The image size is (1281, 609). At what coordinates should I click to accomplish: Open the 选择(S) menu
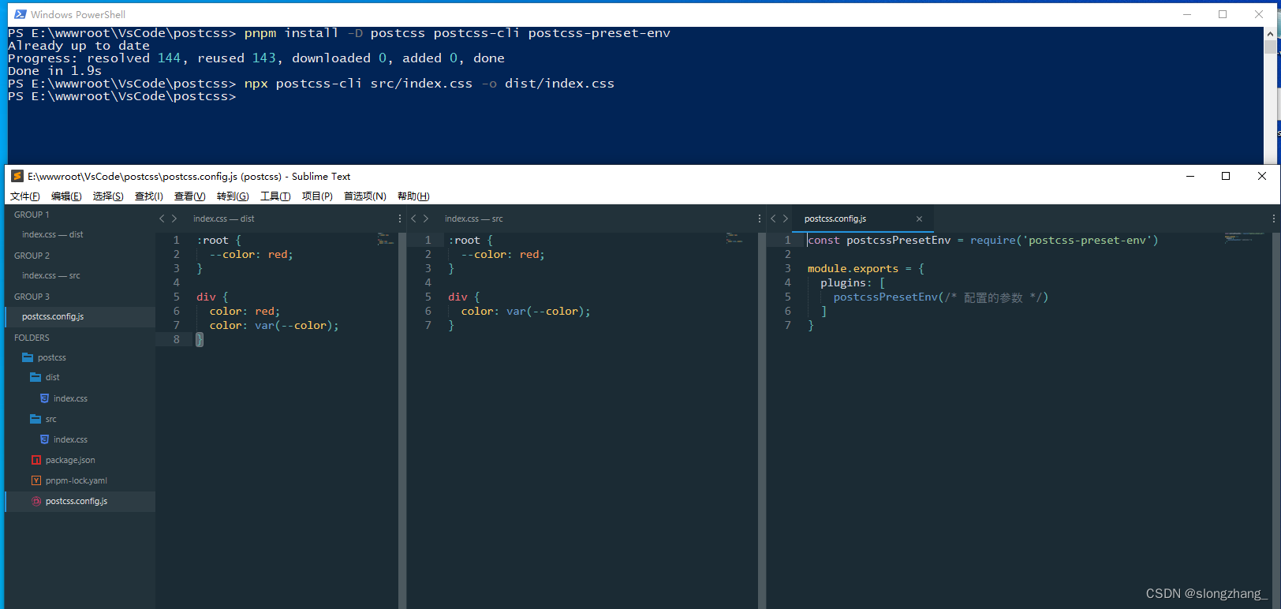click(x=108, y=196)
